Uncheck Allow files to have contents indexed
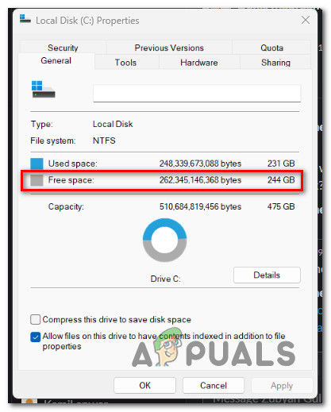The image size is (331, 412). tap(35, 337)
